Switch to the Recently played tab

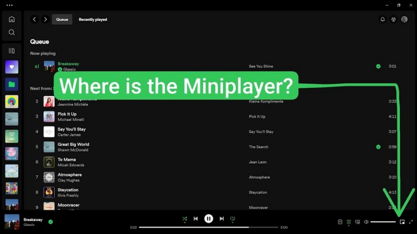93,19
